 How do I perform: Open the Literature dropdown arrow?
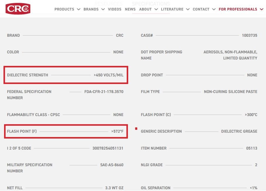[188, 9]
